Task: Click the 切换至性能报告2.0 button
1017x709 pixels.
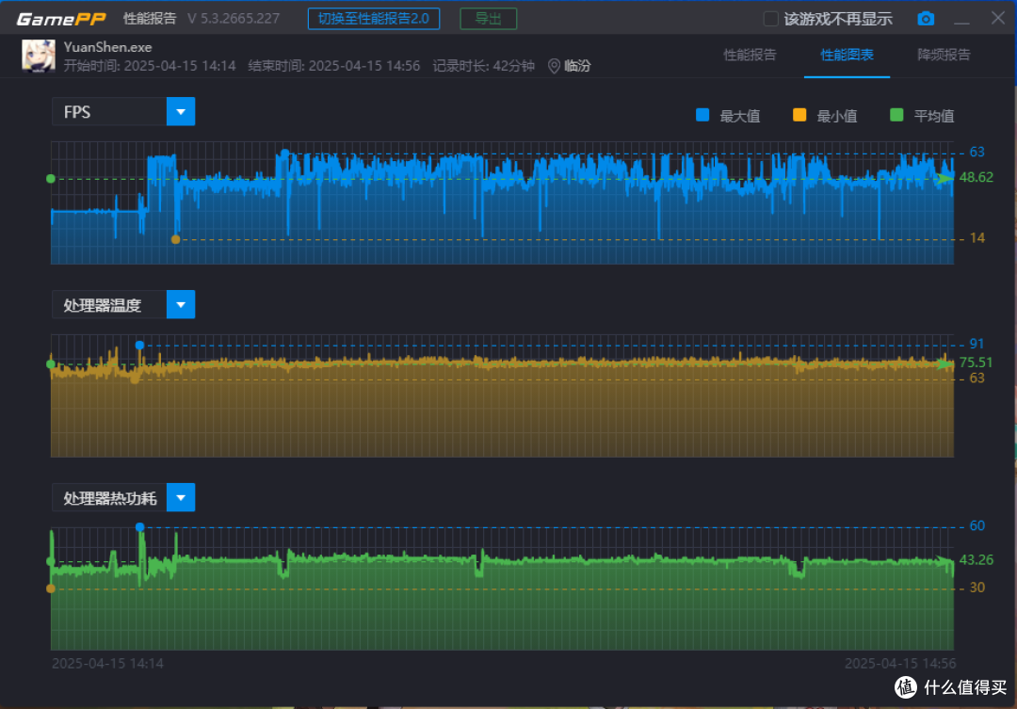Action: pos(374,19)
